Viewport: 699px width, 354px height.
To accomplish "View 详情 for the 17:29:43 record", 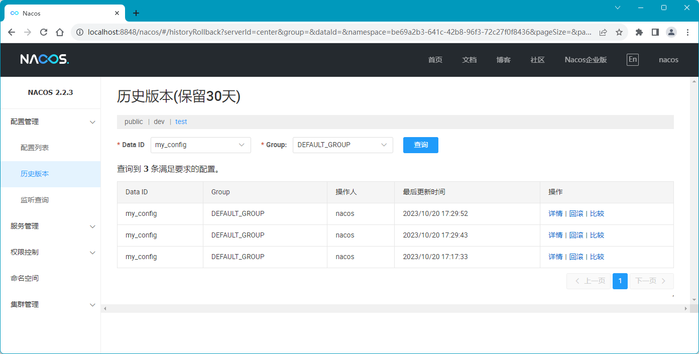I will pos(555,235).
